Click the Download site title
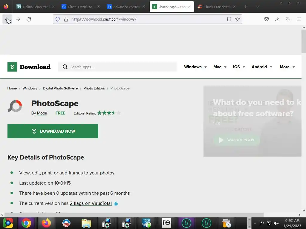 [35, 67]
